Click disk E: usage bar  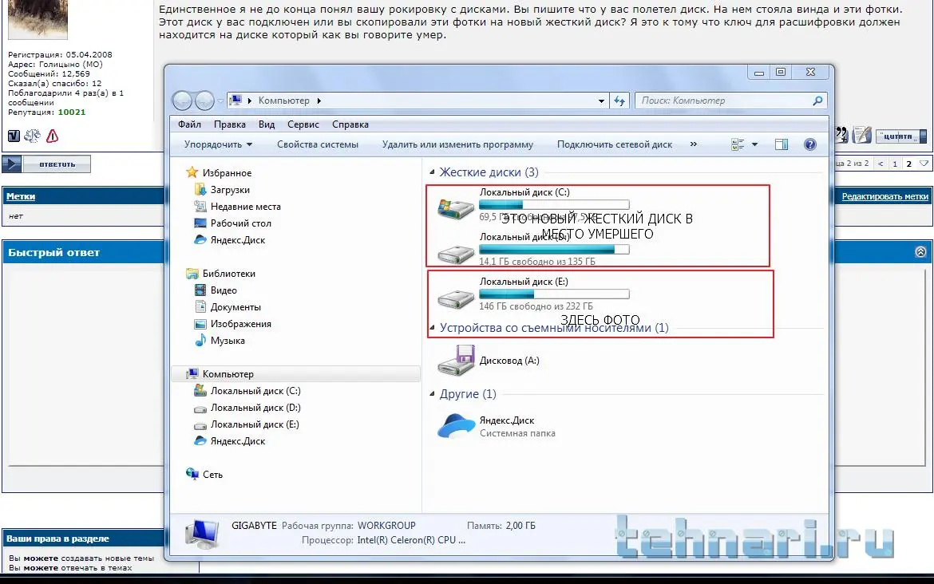click(x=554, y=294)
